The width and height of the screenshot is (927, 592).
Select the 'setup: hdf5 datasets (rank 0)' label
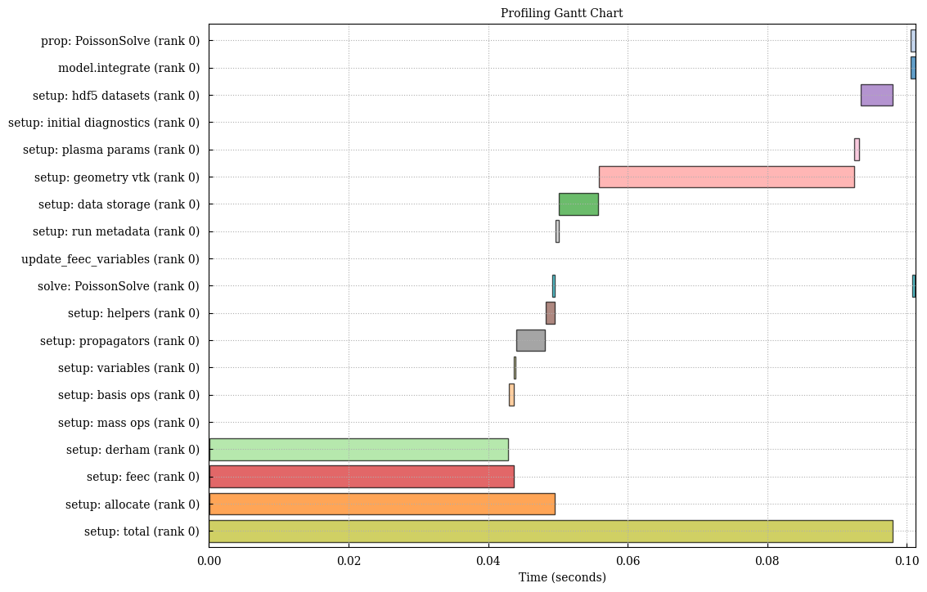(x=116, y=95)
